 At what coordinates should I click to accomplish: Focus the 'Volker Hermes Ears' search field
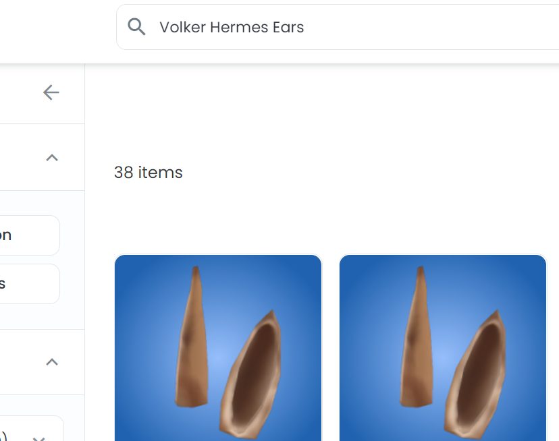pyautogui.click(x=338, y=27)
